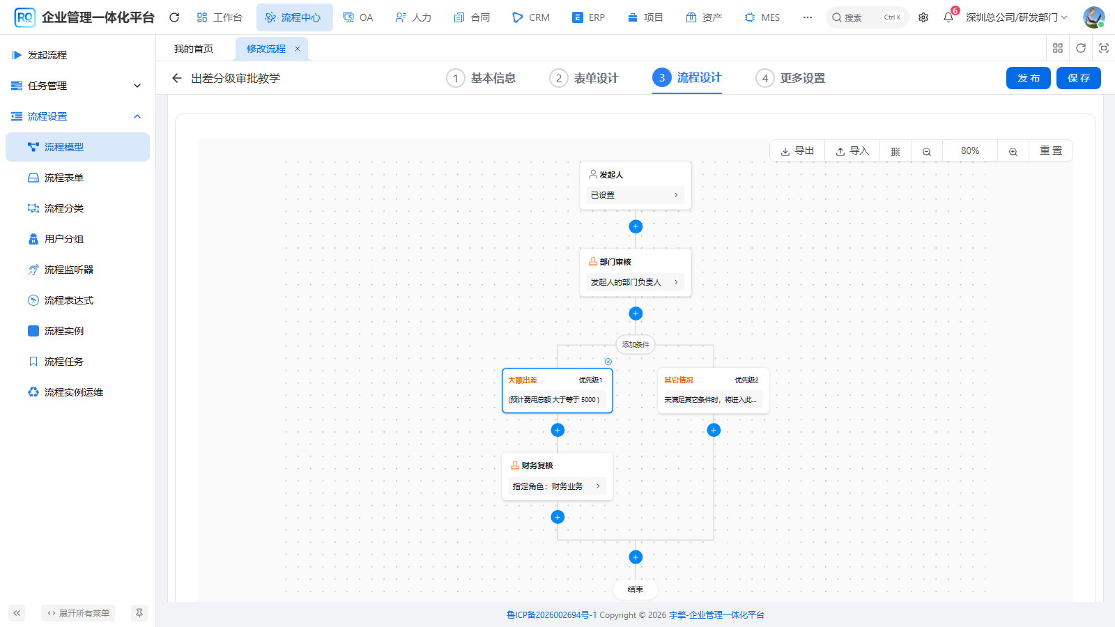Screen dimensions: 1115x627
Task: Open 指定角色: 财务业务 setting row
Action: (x=556, y=486)
